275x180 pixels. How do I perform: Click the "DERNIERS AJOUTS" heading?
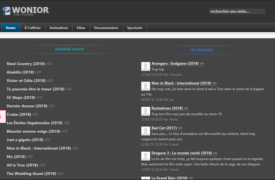pos(70,49)
